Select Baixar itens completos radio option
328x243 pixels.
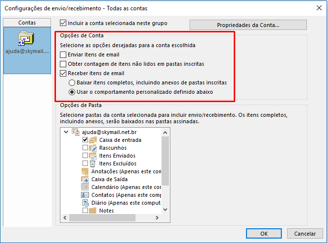click(72, 83)
